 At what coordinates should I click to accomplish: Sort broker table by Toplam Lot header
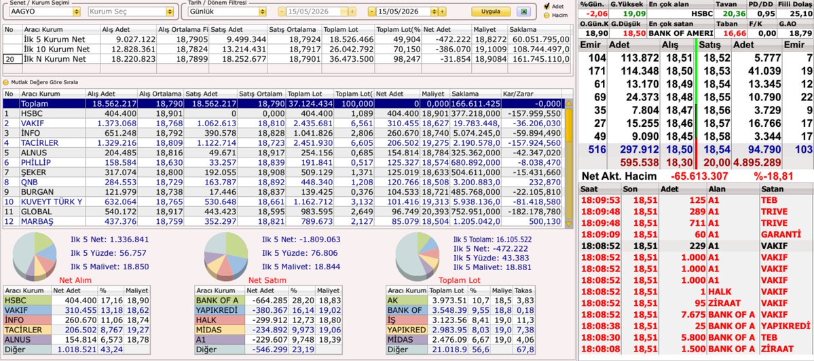point(309,94)
